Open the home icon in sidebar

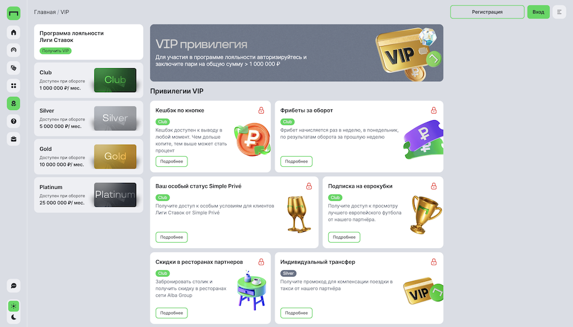pos(14,32)
